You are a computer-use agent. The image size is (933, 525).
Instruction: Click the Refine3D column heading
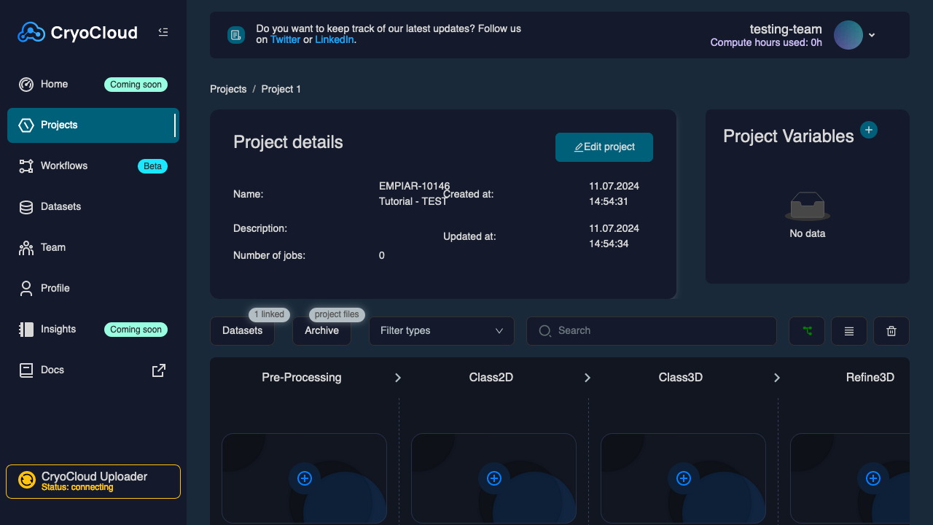point(870,378)
